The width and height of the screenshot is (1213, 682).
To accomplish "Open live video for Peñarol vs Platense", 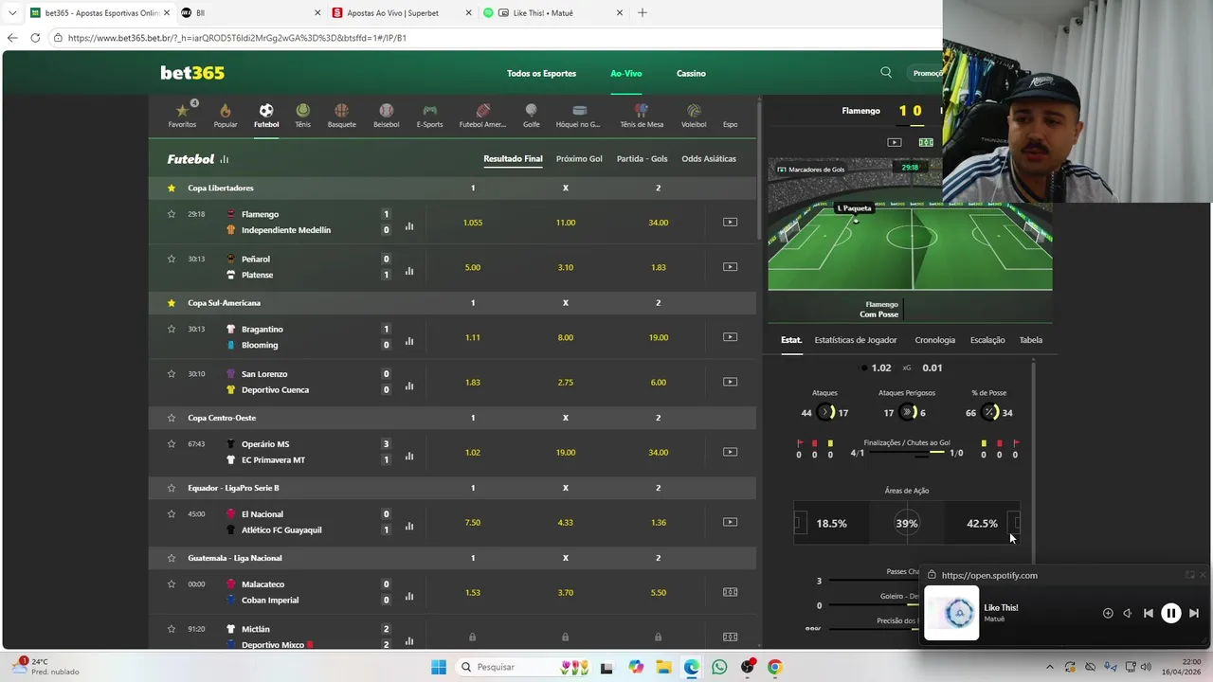I will 730,267.
